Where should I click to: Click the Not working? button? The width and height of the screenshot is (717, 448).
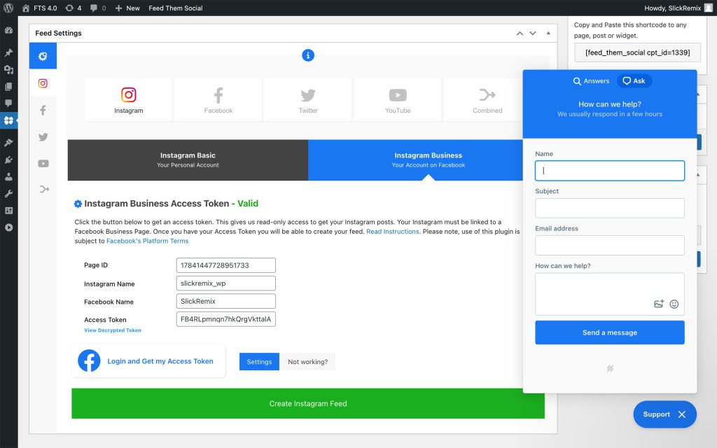308,362
